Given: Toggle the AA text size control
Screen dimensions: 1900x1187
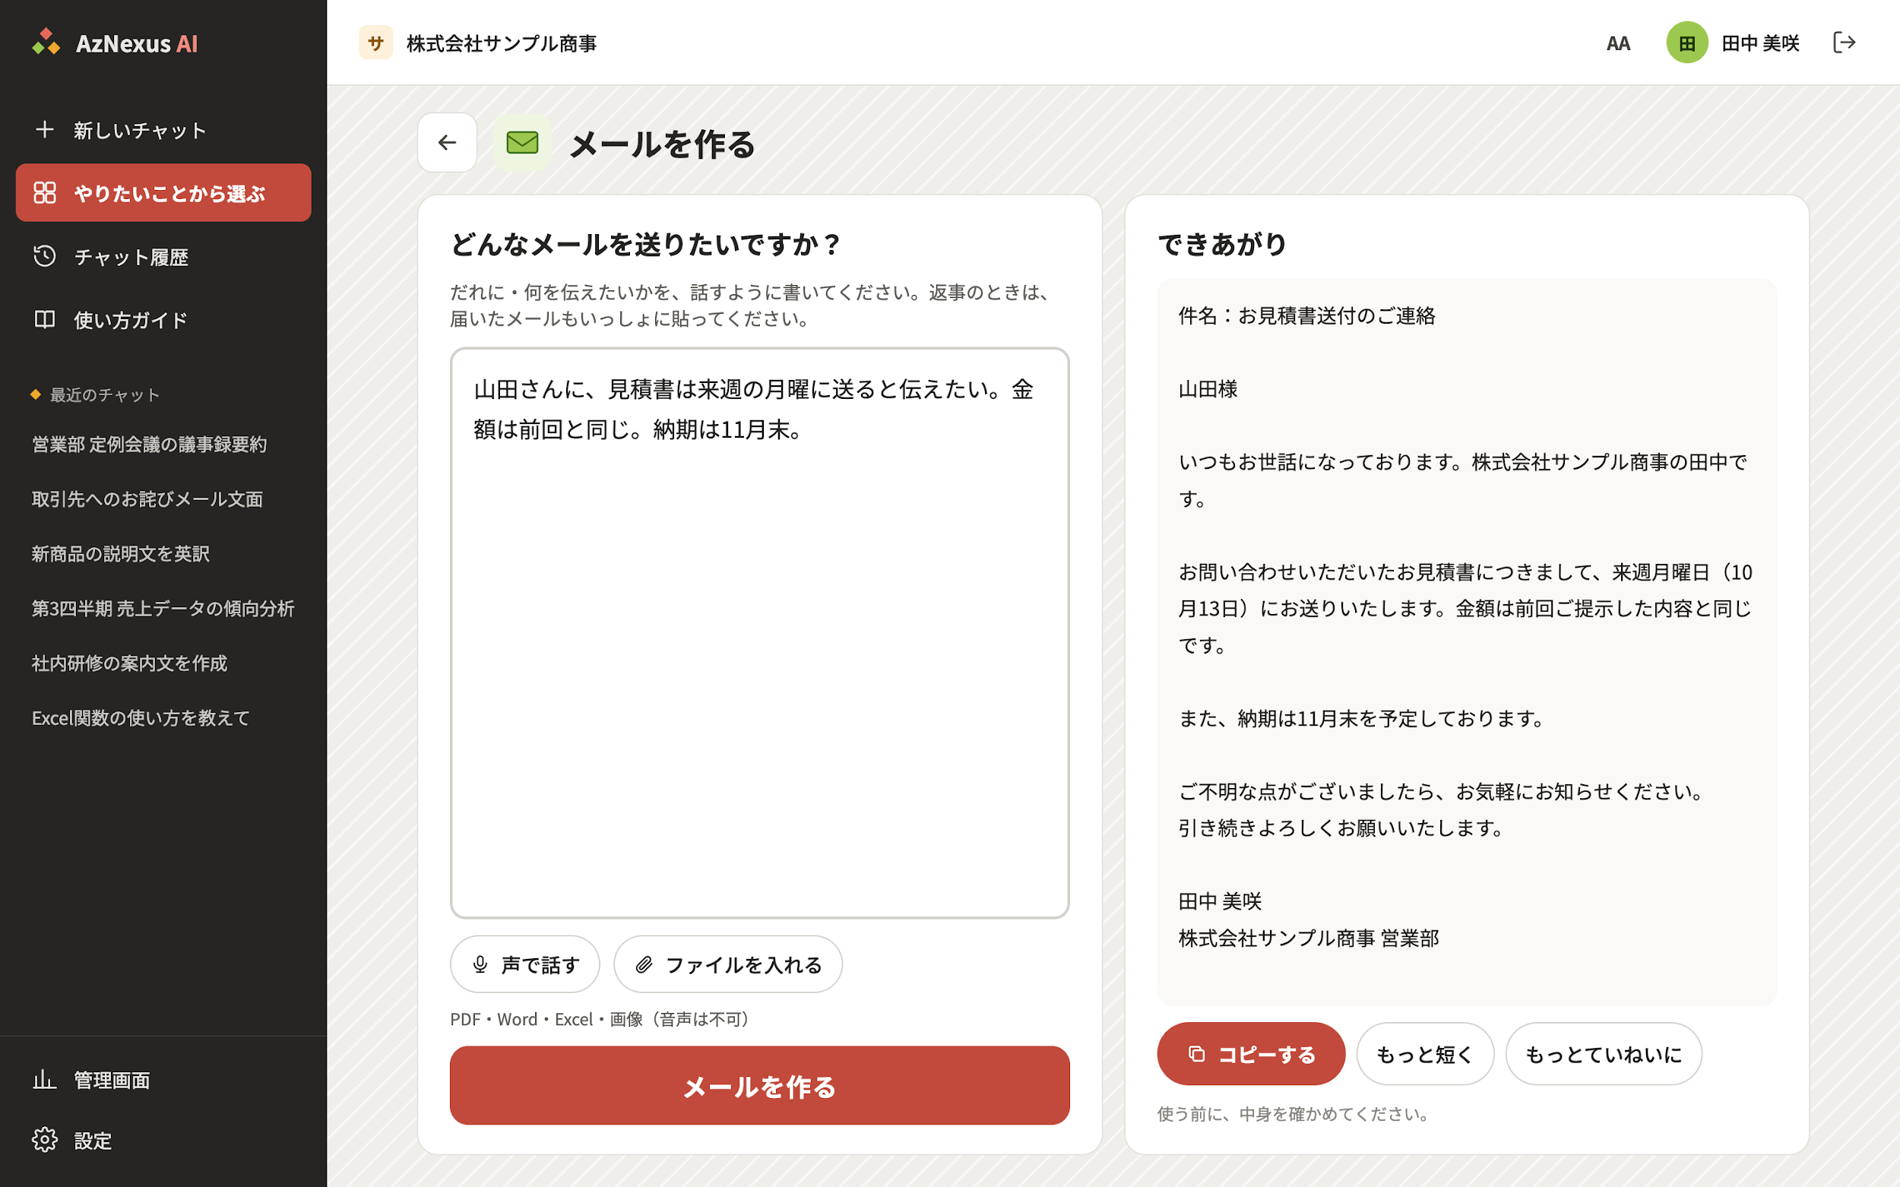Looking at the screenshot, I should click(1618, 43).
